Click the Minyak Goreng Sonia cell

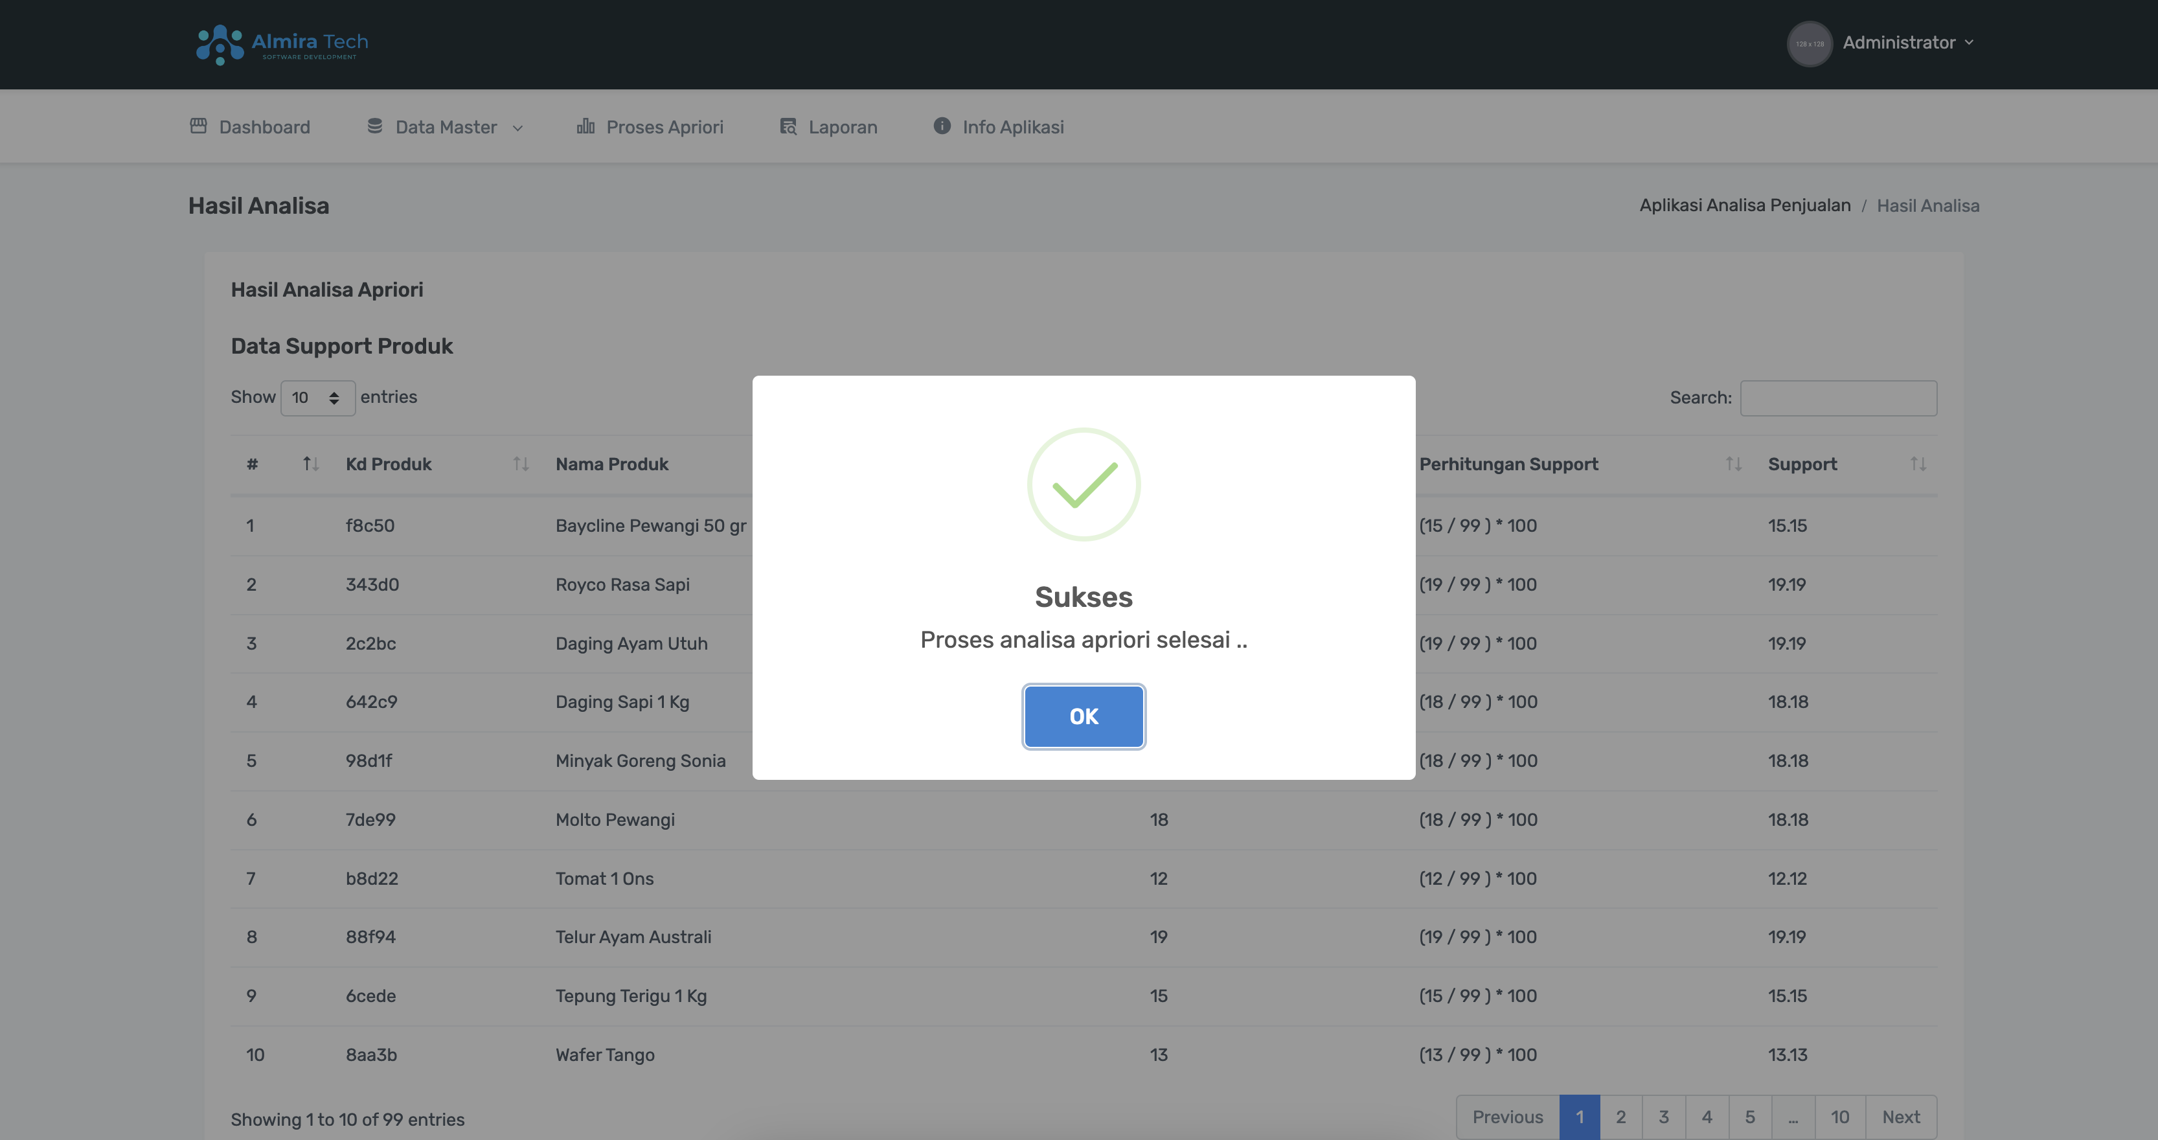coord(641,760)
